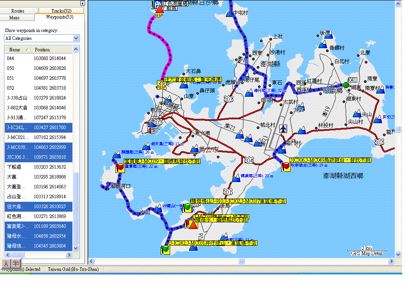Screen dimensions: 405x293
Task: Select waypoint row 往大倉...
Action: (38, 207)
